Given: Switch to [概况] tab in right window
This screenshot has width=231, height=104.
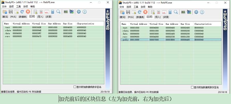Looking at the screenshot, I should pyautogui.click(x=122, y=17).
